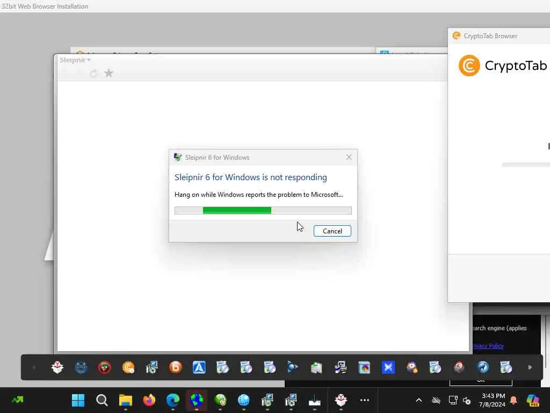Screen dimensions: 550x413
Task: Launch the orange CryptoTab dock icon
Action: 128,367
